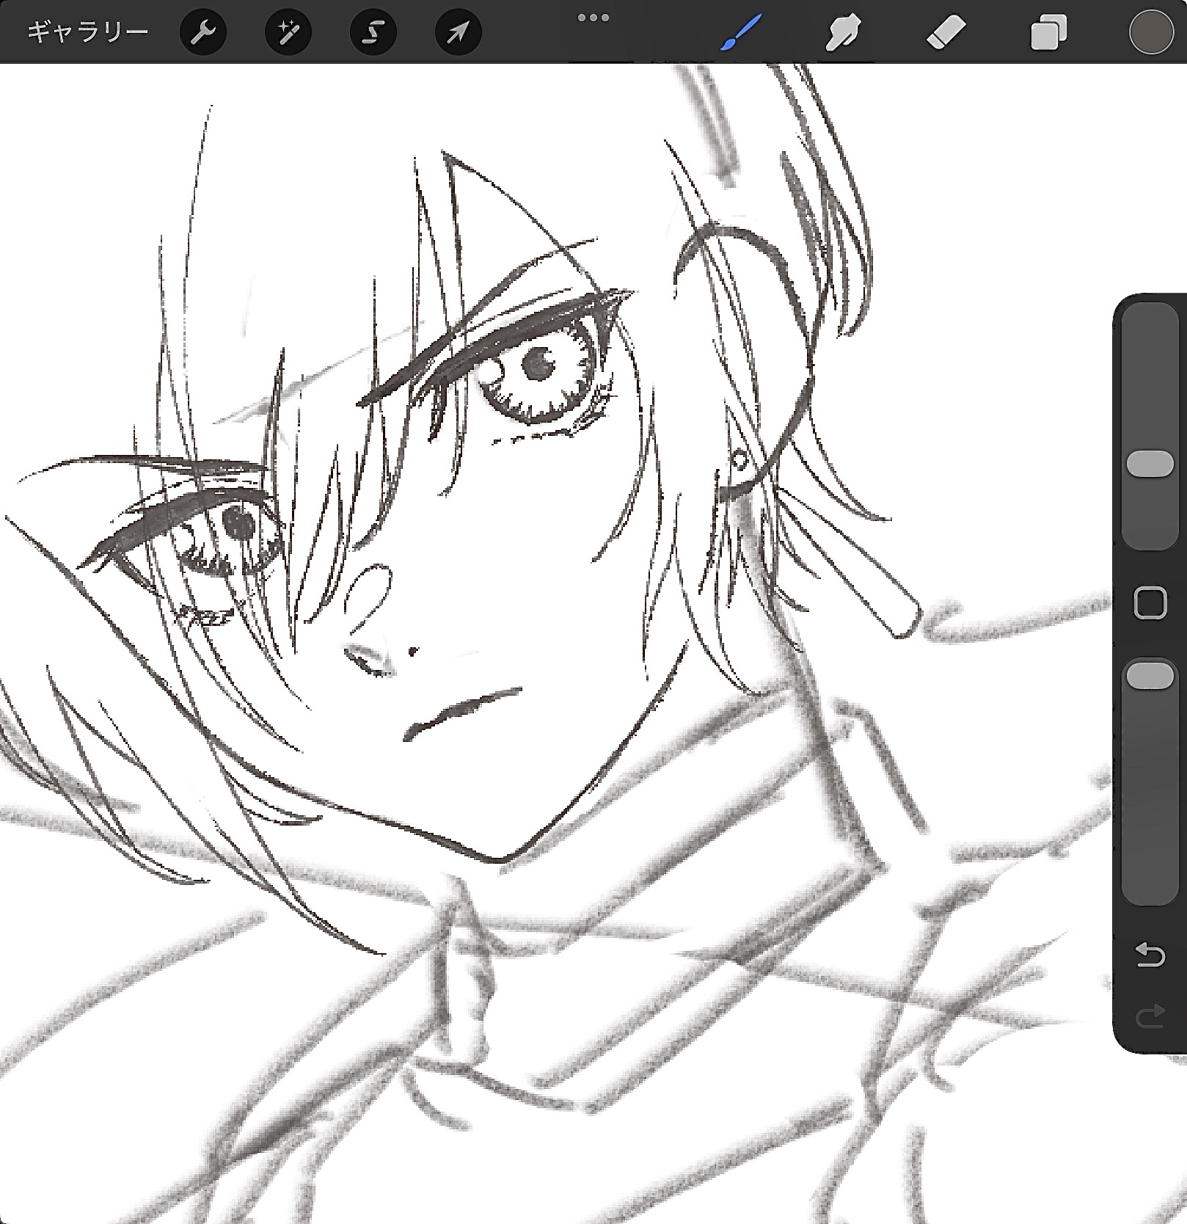
Task: Open the Actions wrench menu
Action: [x=202, y=32]
